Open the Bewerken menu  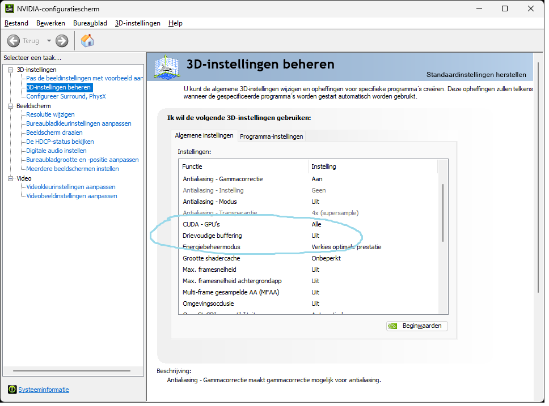coord(51,23)
